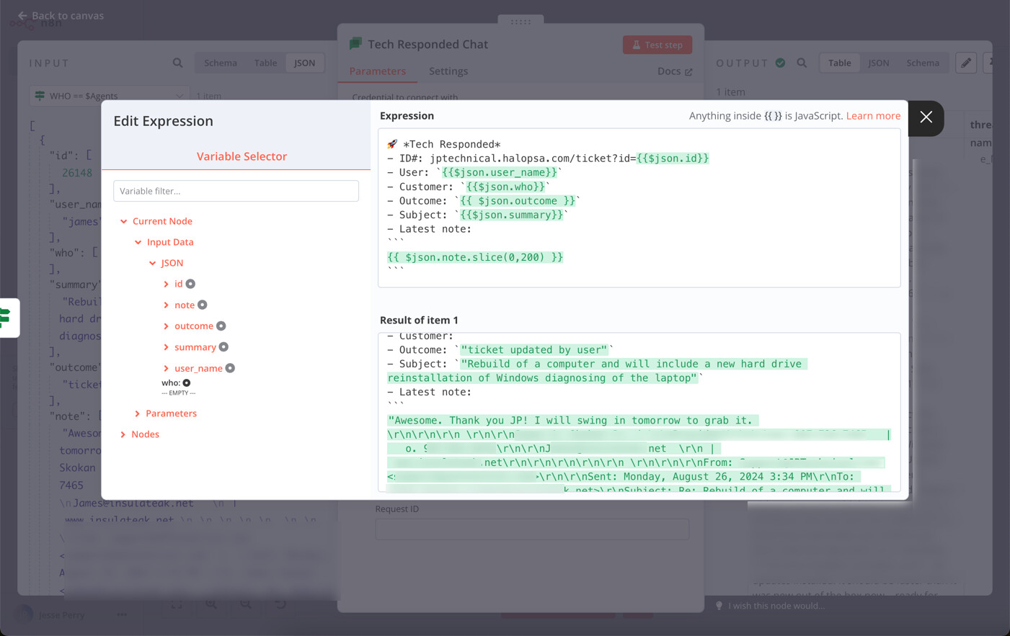
Task: Open the WHO == $Agents node dropdown
Action: click(109, 96)
